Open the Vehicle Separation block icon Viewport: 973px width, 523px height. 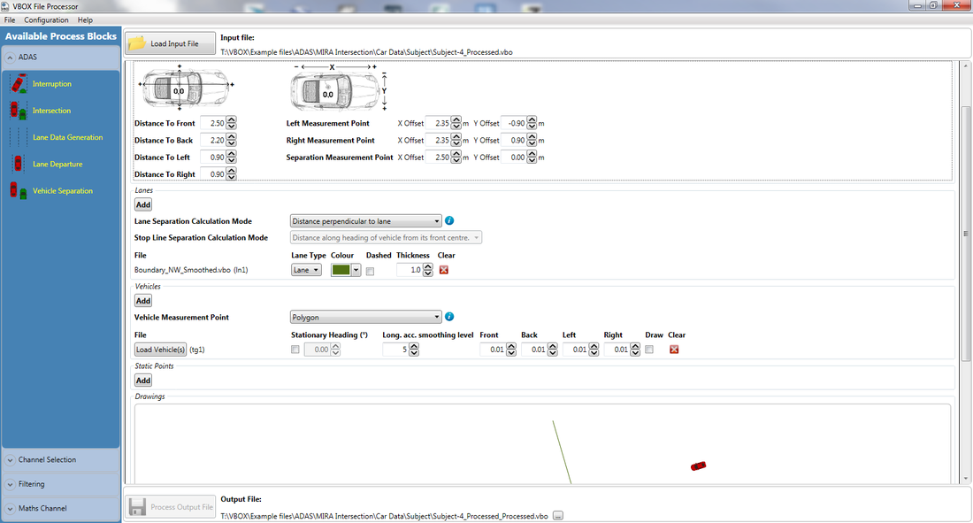click(x=19, y=190)
